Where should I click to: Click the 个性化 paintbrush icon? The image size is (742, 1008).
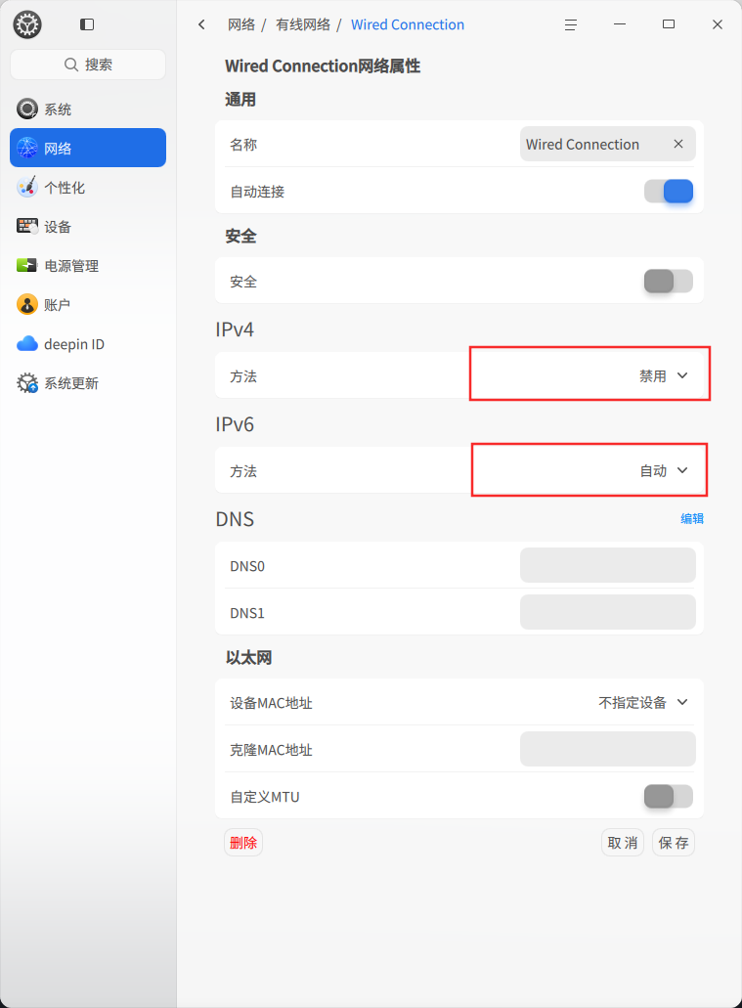[x=27, y=187]
